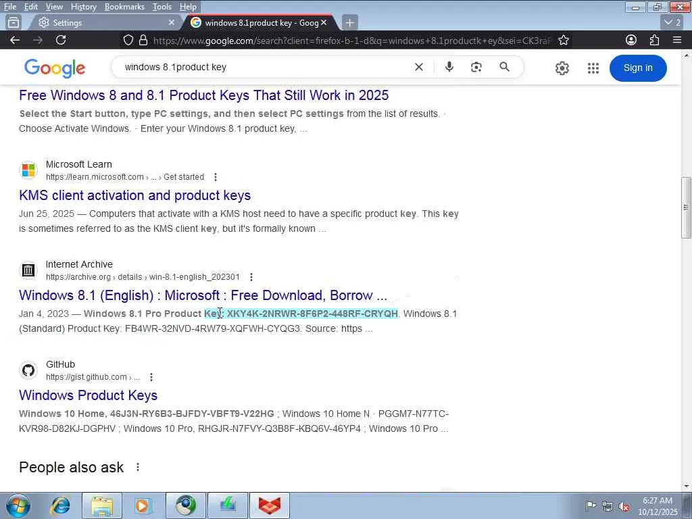Open the Help menu

(x=188, y=7)
